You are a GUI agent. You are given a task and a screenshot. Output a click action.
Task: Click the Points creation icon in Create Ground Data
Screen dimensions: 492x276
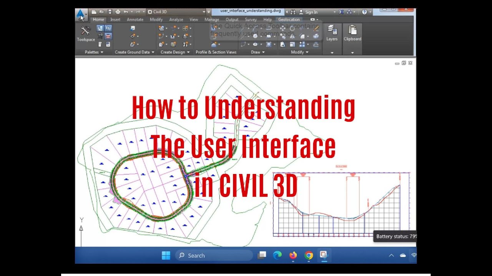(133, 36)
